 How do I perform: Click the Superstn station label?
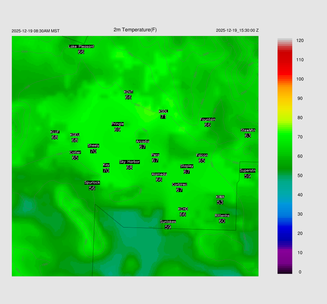pyautogui.click(x=247, y=171)
